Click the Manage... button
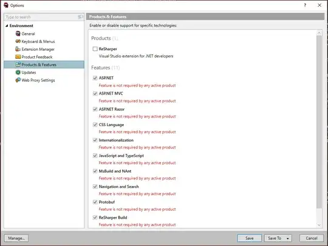The image size is (328, 246). 16,238
